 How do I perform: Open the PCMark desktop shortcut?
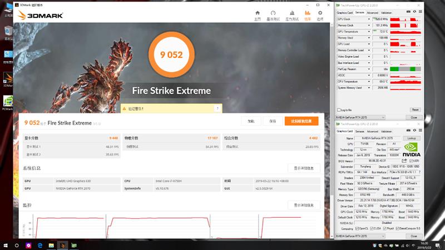point(8,103)
